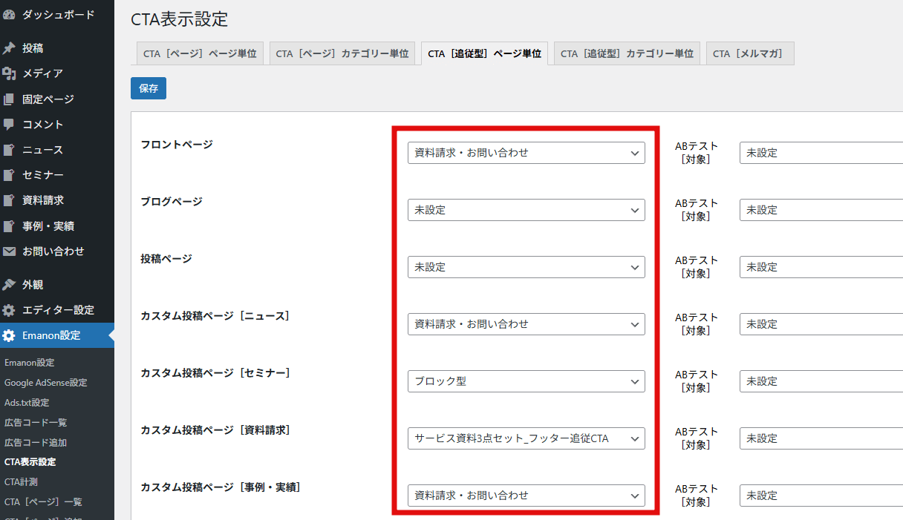Image resolution: width=903 pixels, height=520 pixels.
Task: Open コメント using the speech bubble icon
Action: click(x=11, y=124)
